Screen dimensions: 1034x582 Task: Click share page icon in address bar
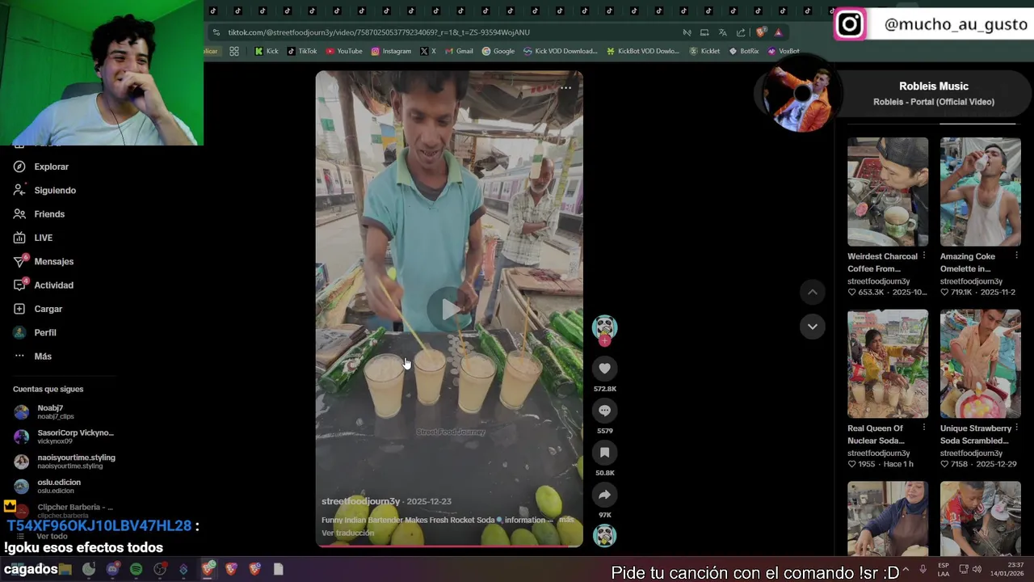pyautogui.click(x=741, y=32)
